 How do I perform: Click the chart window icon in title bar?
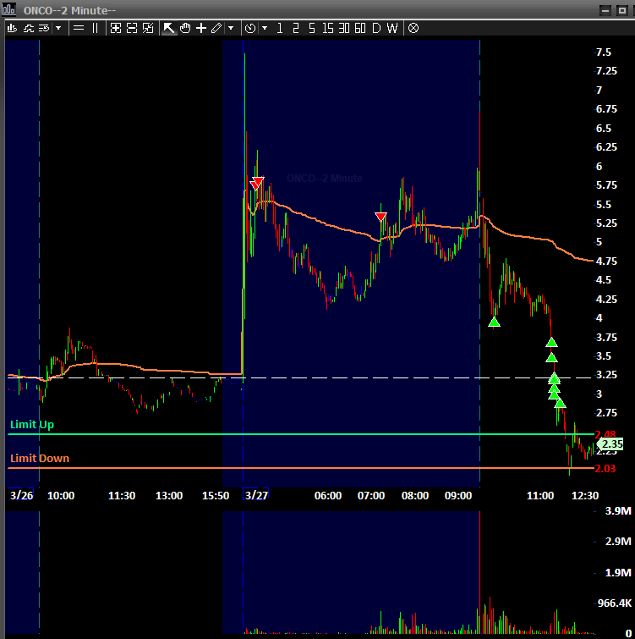8,9
